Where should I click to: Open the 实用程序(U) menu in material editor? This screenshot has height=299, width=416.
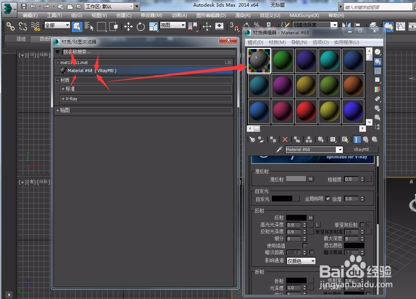click(346, 43)
